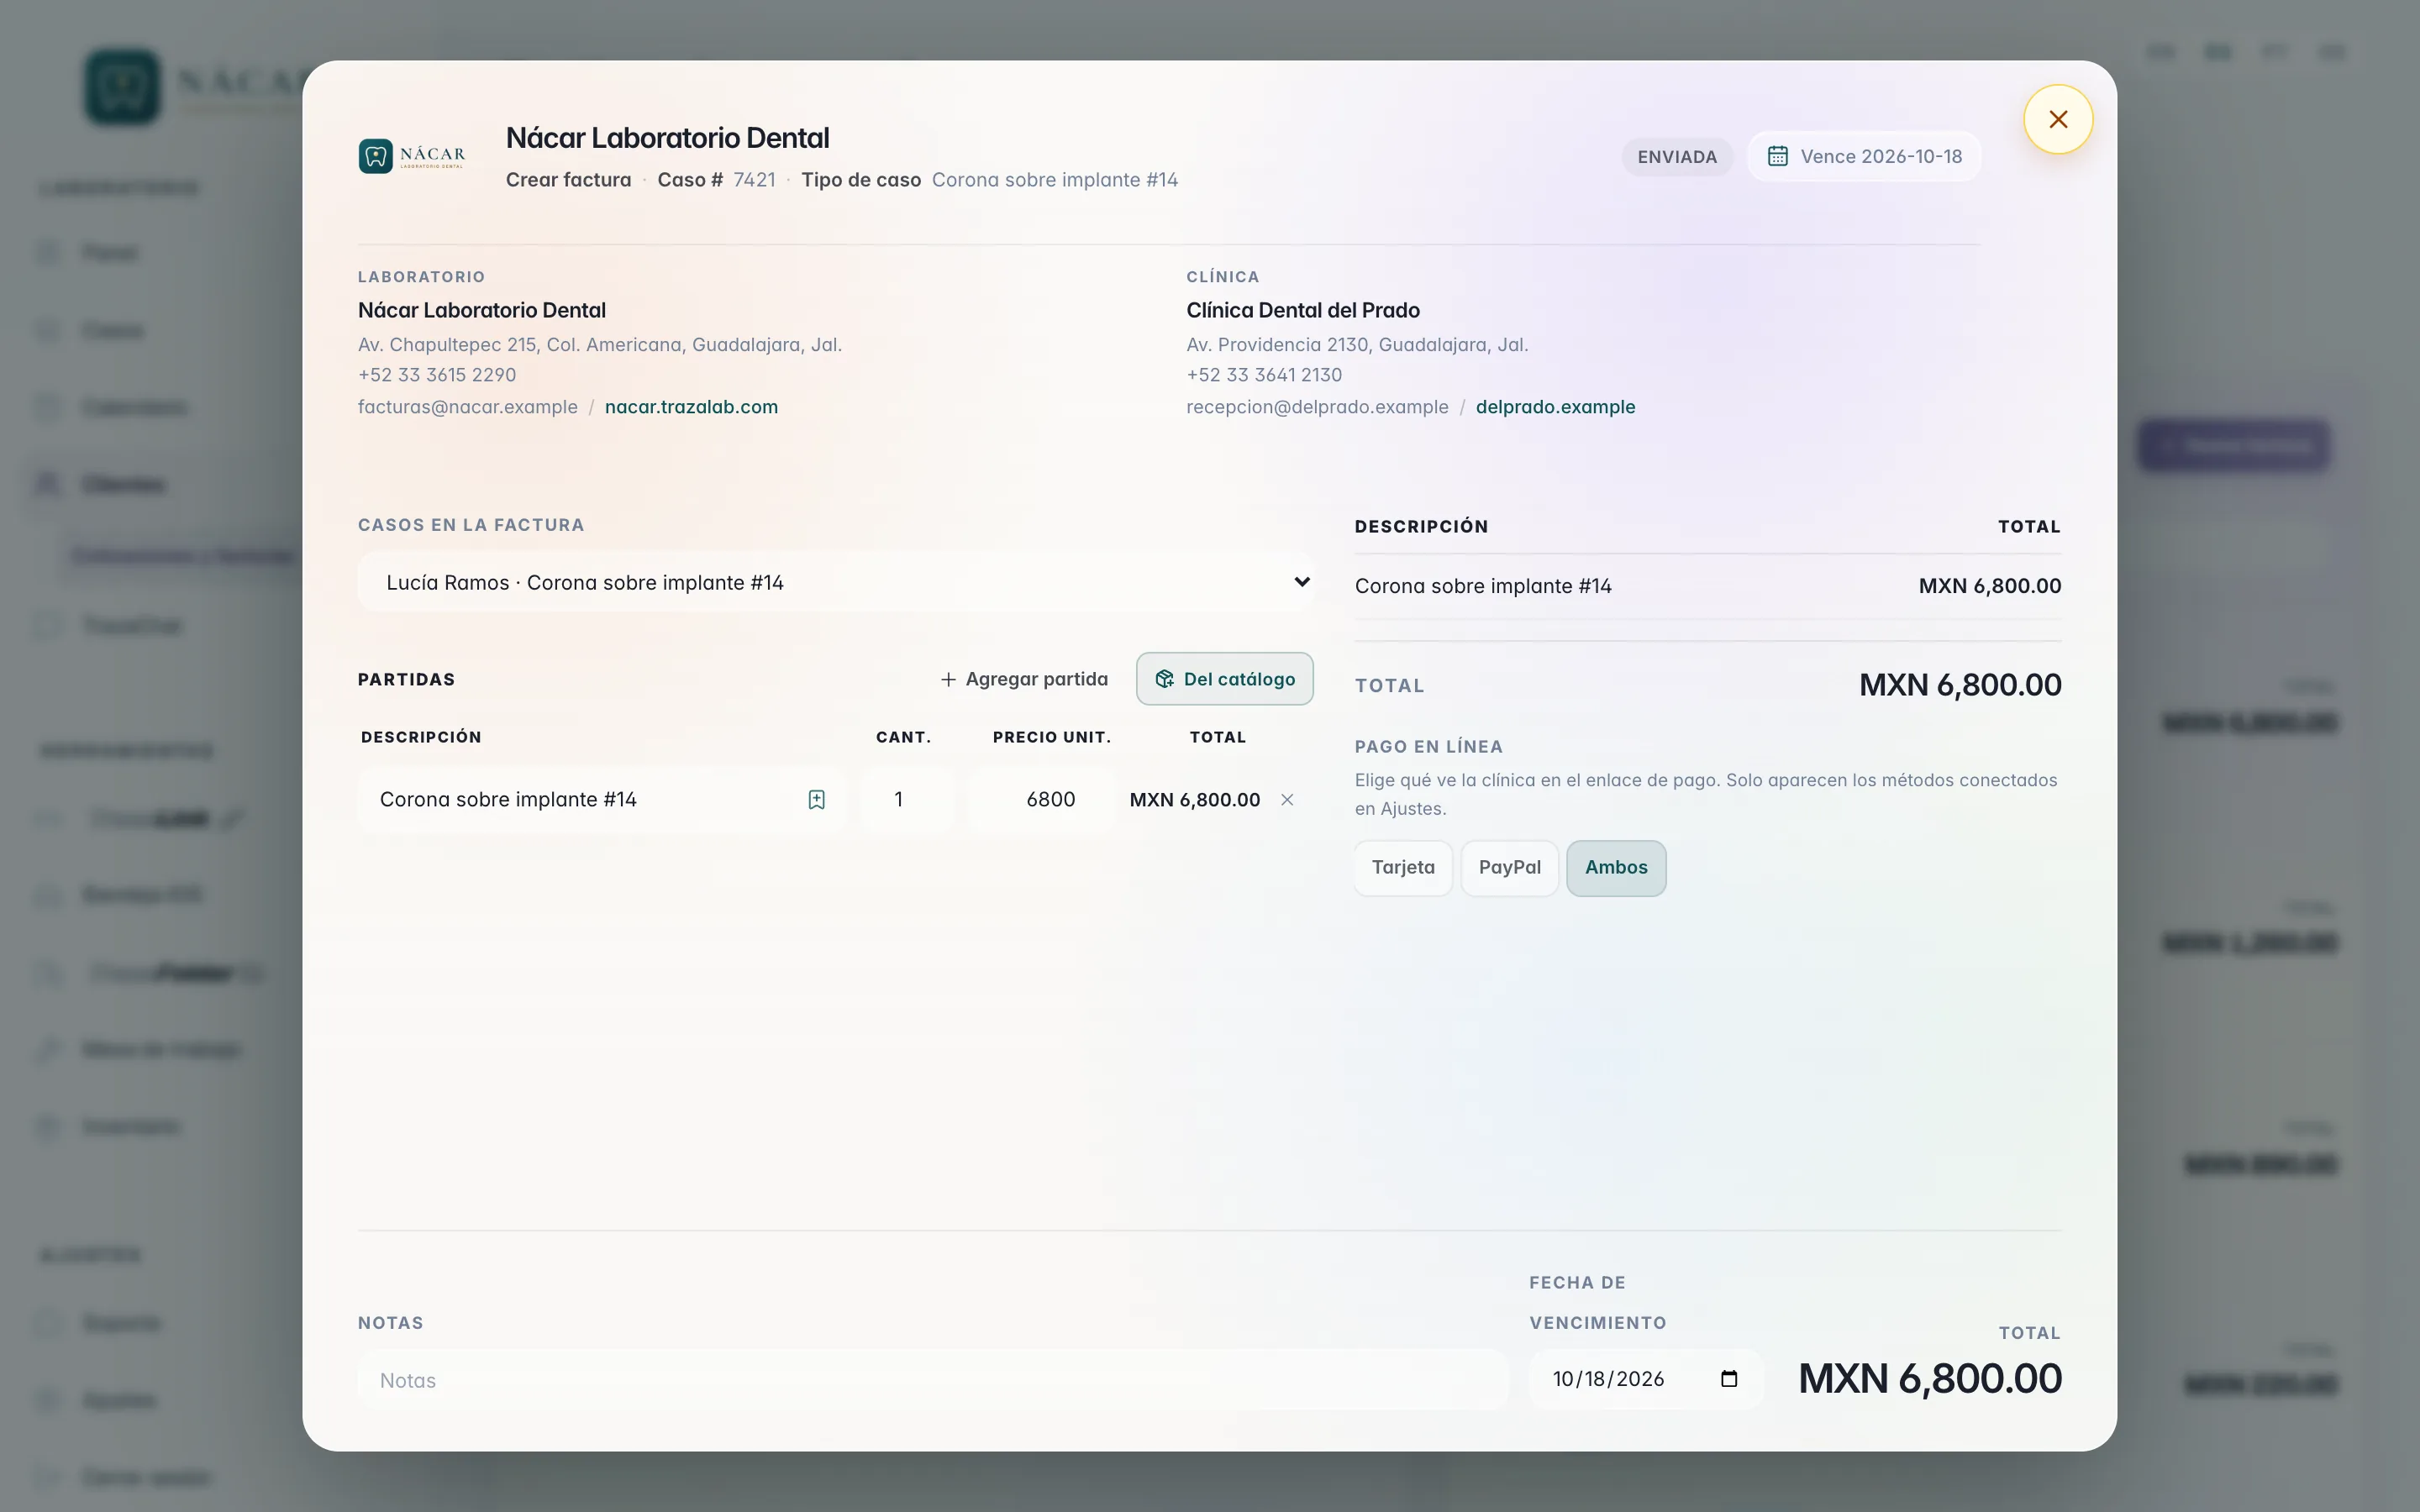Click the large footer total MXN 6,800.00
Image resolution: width=2420 pixels, height=1512 pixels.
point(1930,1379)
